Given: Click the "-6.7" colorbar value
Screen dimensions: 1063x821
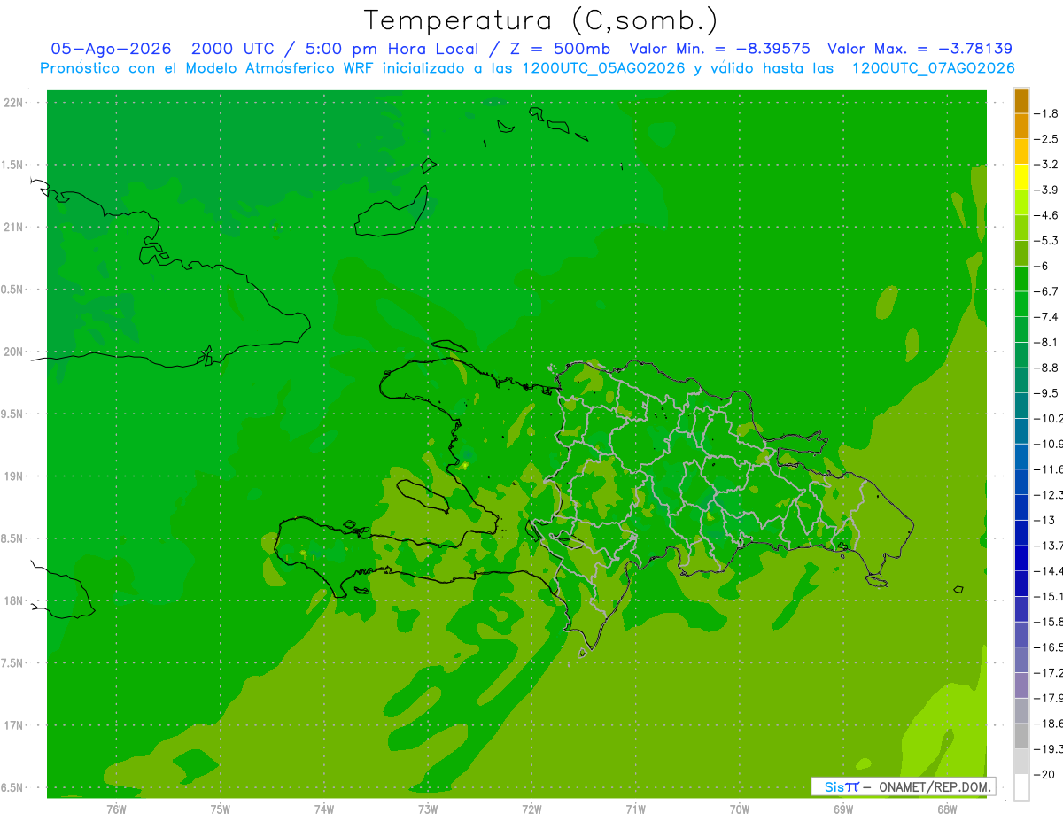Looking at the screenshot, I should (x=1047, y=291).
